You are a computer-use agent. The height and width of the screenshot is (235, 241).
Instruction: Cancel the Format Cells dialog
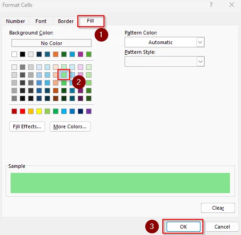pyautogui.click(x=222, y=227)
